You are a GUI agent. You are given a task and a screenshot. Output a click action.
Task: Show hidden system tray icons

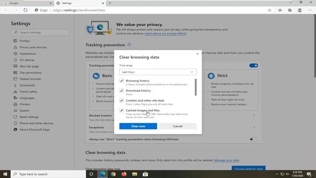coord(277,174)
